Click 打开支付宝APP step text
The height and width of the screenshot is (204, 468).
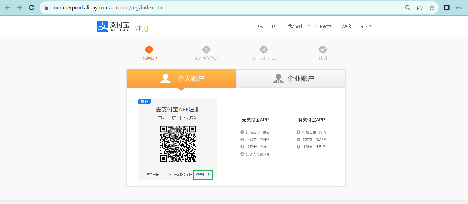tap(258, 147)
